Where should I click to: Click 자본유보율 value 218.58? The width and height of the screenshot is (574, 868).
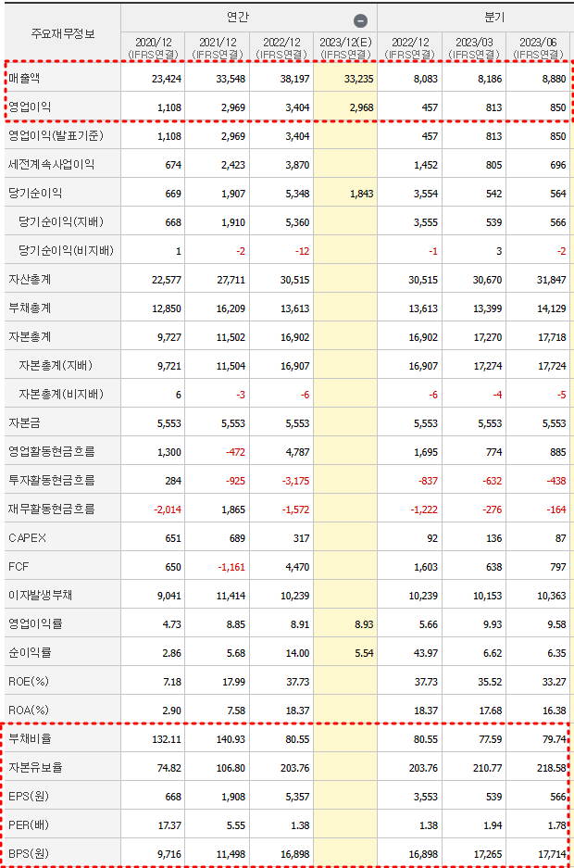552,768
